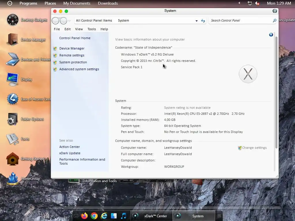The height and width of the screenshot is (221, 295).
Task: Open the HomeGroup crystal icon
Action: point(13,179)
